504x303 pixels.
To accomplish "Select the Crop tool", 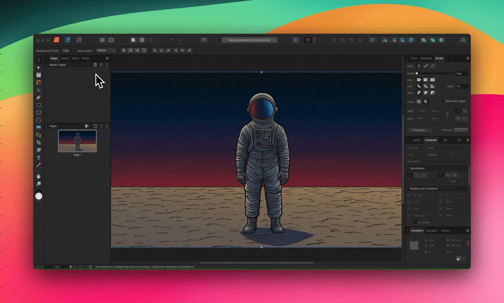I will click(x=39, y=143).
